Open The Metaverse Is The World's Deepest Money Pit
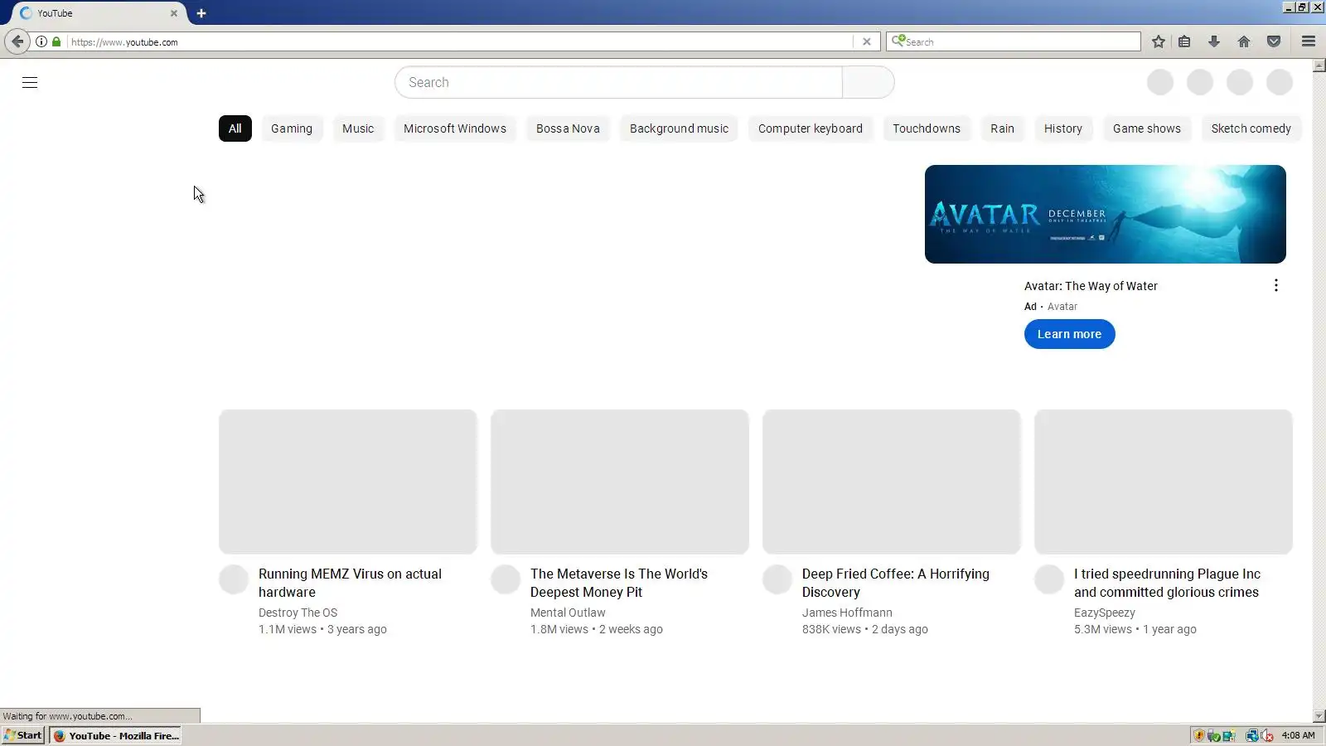Screen dimensions: 1326x746 [x=619, y=583]
